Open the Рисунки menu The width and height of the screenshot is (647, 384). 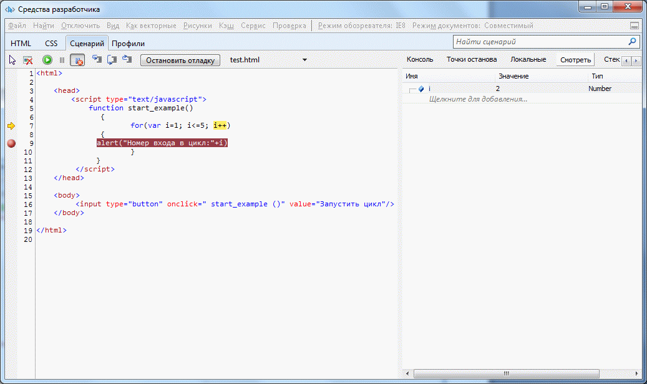pos(198,26)
